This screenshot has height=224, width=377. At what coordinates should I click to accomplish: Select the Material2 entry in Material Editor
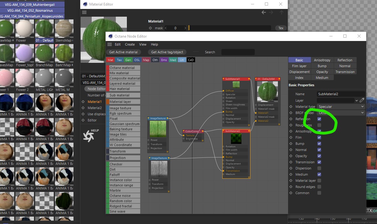click(x=94, y=108)
